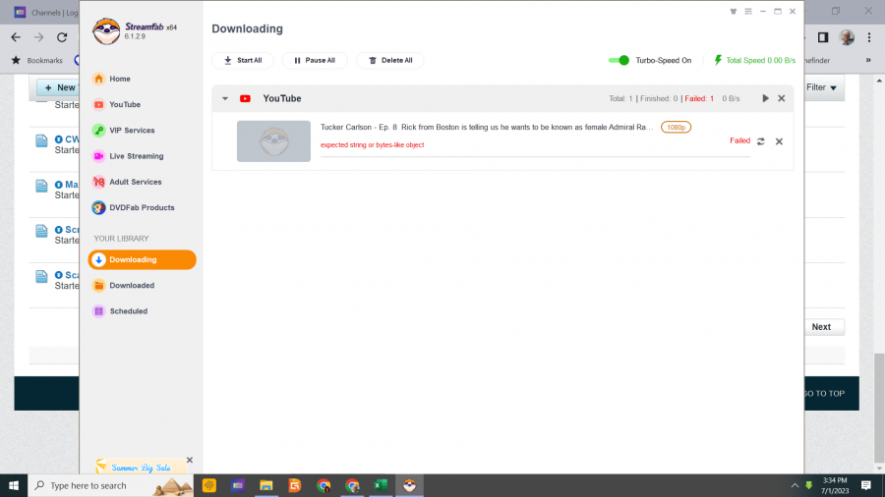Click Delete All downloads button

pos(390,60)
